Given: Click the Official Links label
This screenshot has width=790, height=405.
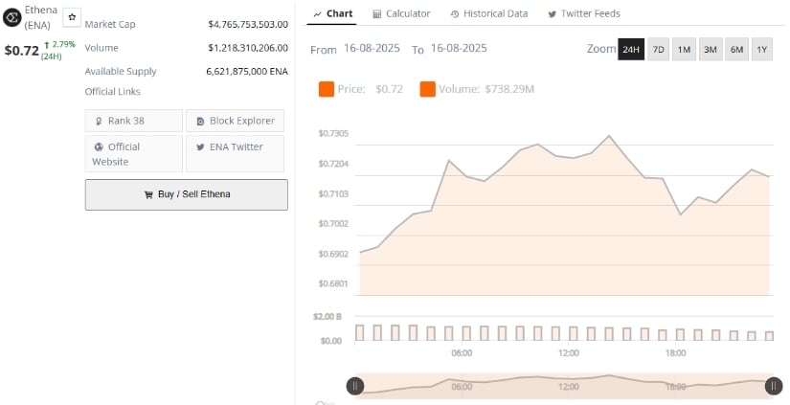Looking at the screenshot, I should [x=113, y=92].
